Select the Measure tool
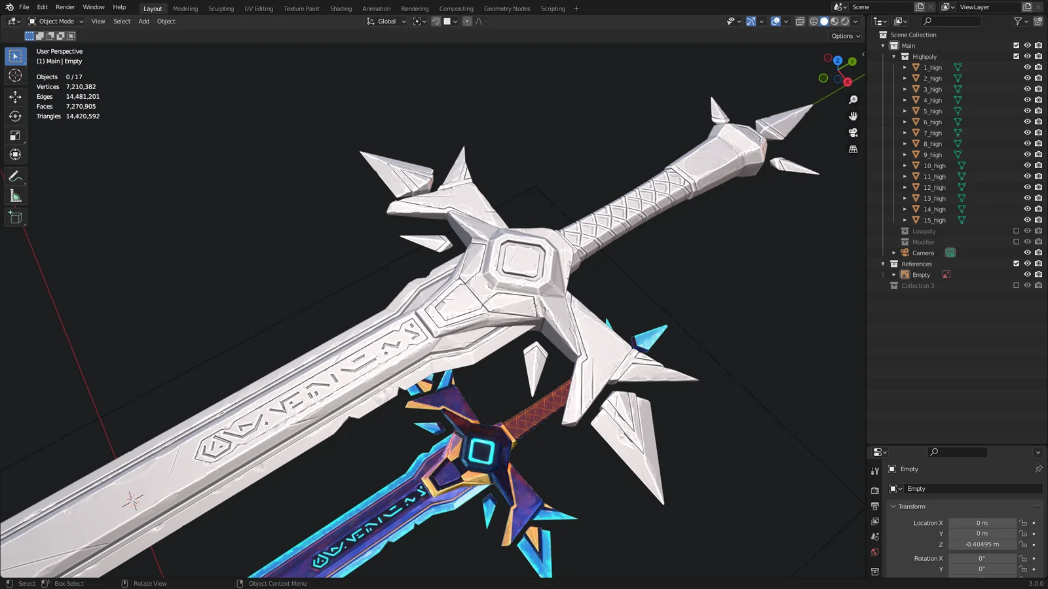1048x589 pixels. coord(15,195)
